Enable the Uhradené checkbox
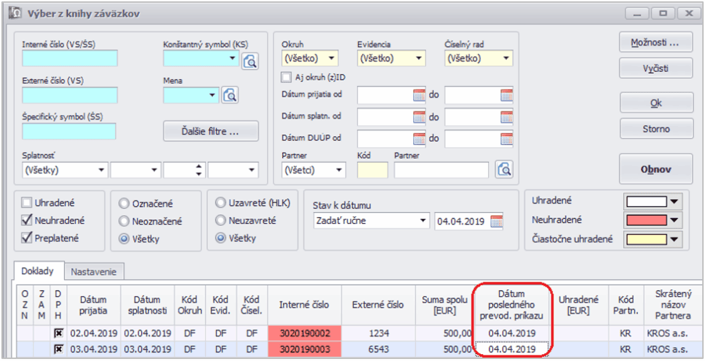This screenshot has width=705, height=361. click(x=27, y=203)
